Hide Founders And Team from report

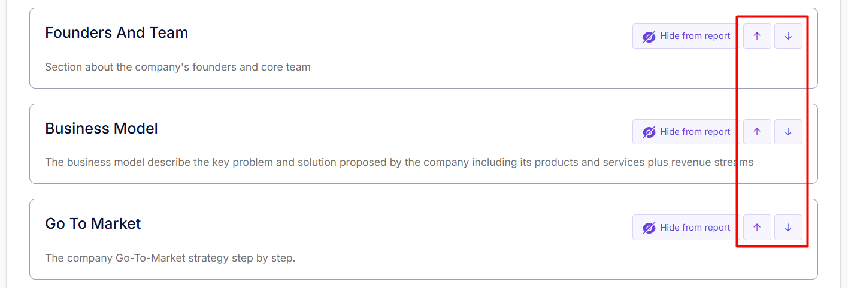coord(695,36)
